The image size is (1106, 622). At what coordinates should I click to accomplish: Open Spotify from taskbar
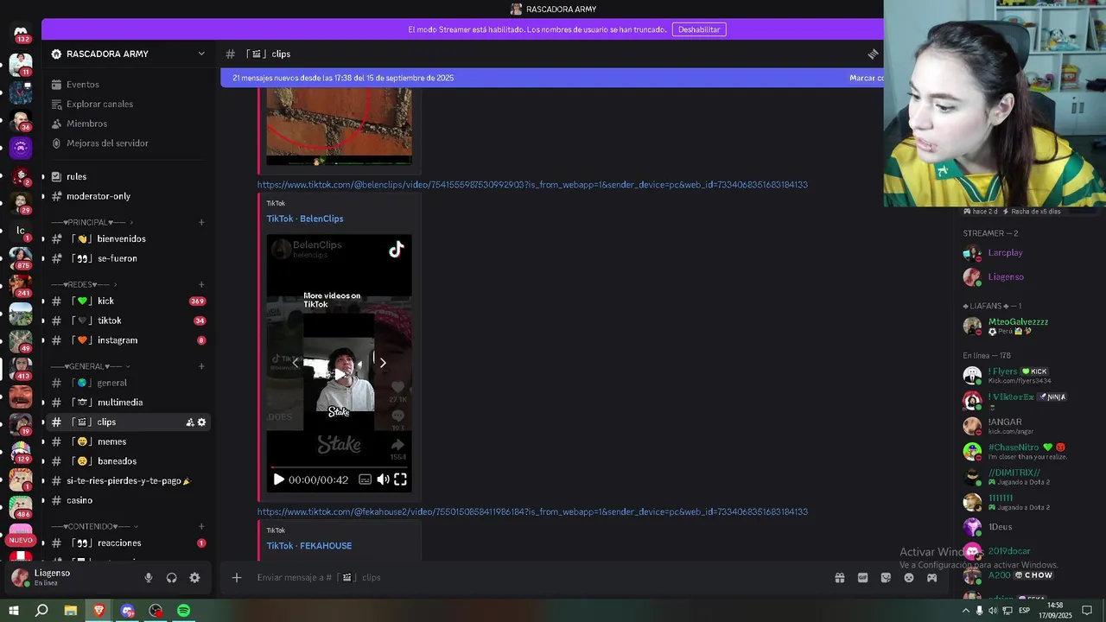click(x=184, y=611)
